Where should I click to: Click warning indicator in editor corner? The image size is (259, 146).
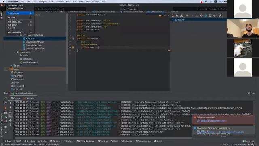161,15
